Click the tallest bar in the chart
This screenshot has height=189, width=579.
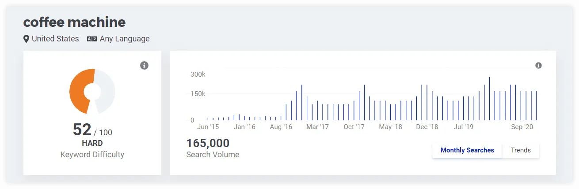[x=489, y=99]
